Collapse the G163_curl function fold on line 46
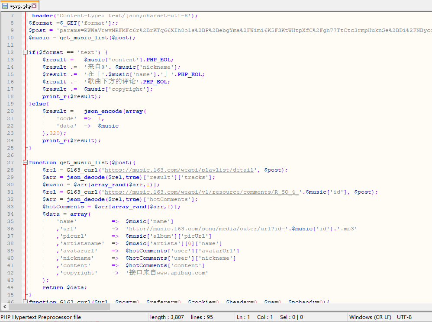 point(25,302)
